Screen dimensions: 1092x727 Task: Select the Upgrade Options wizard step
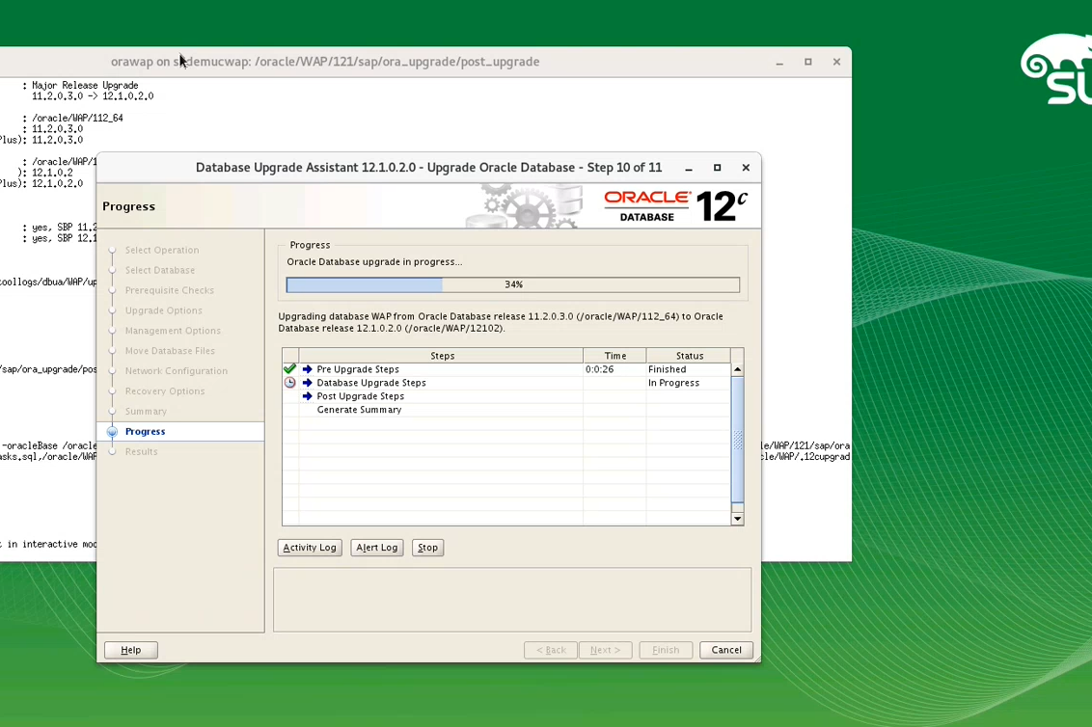point(164,310)
